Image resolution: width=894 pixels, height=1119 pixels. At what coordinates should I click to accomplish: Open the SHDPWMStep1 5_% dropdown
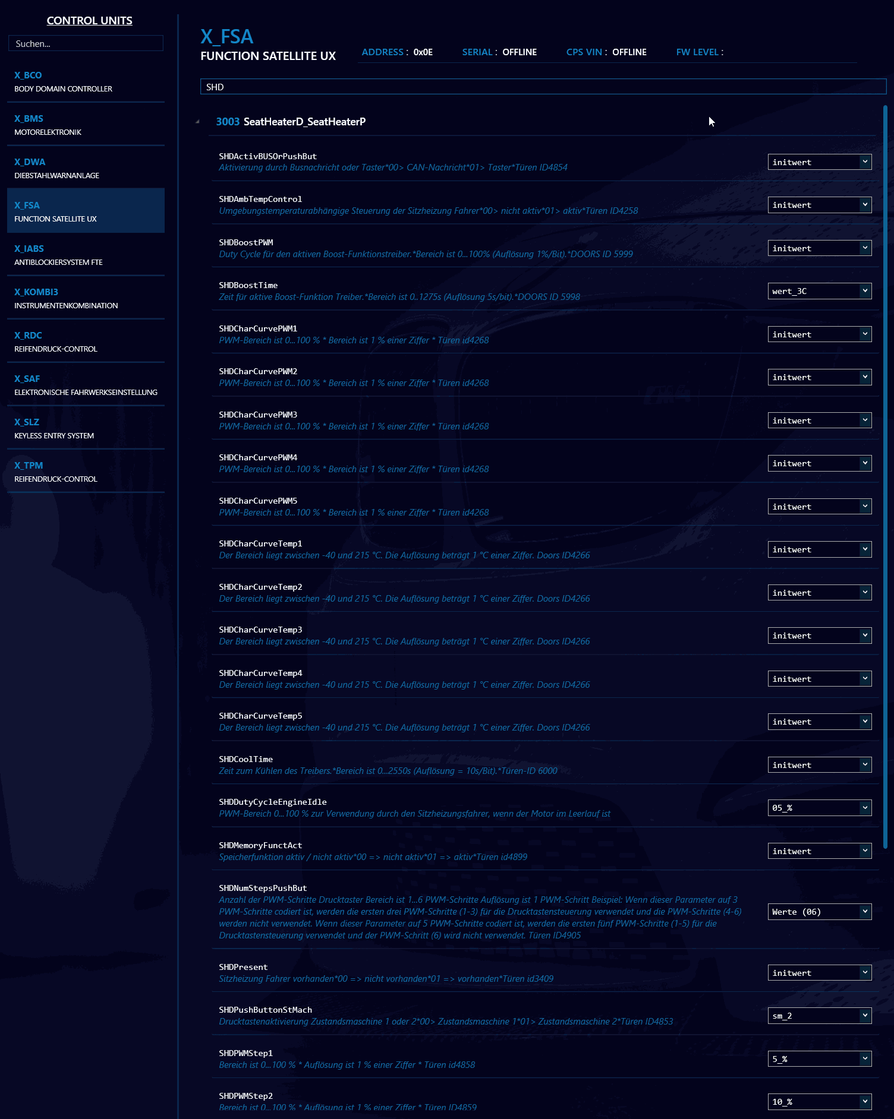click(819, 1059)
